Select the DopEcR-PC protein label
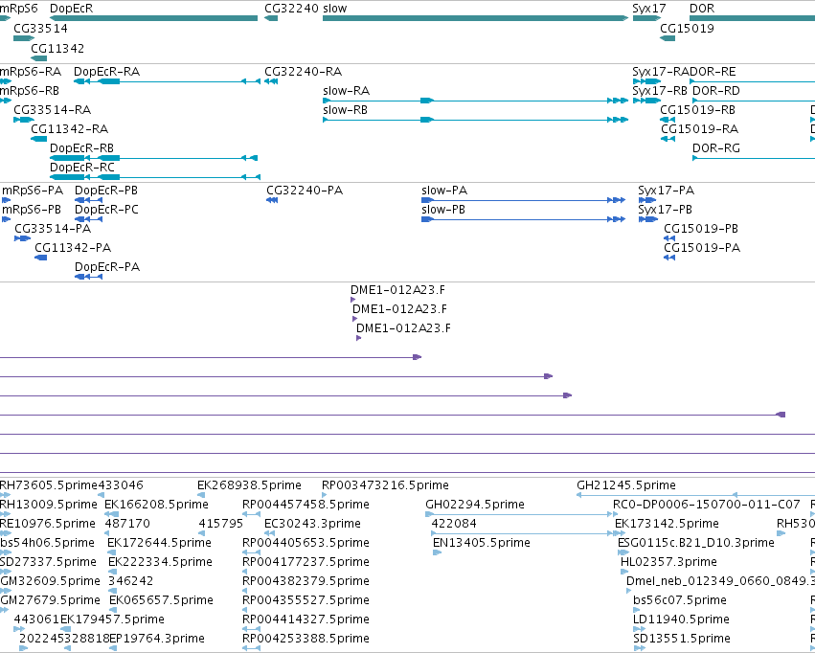This screenshot has height=653, width=815. point(106,210)
